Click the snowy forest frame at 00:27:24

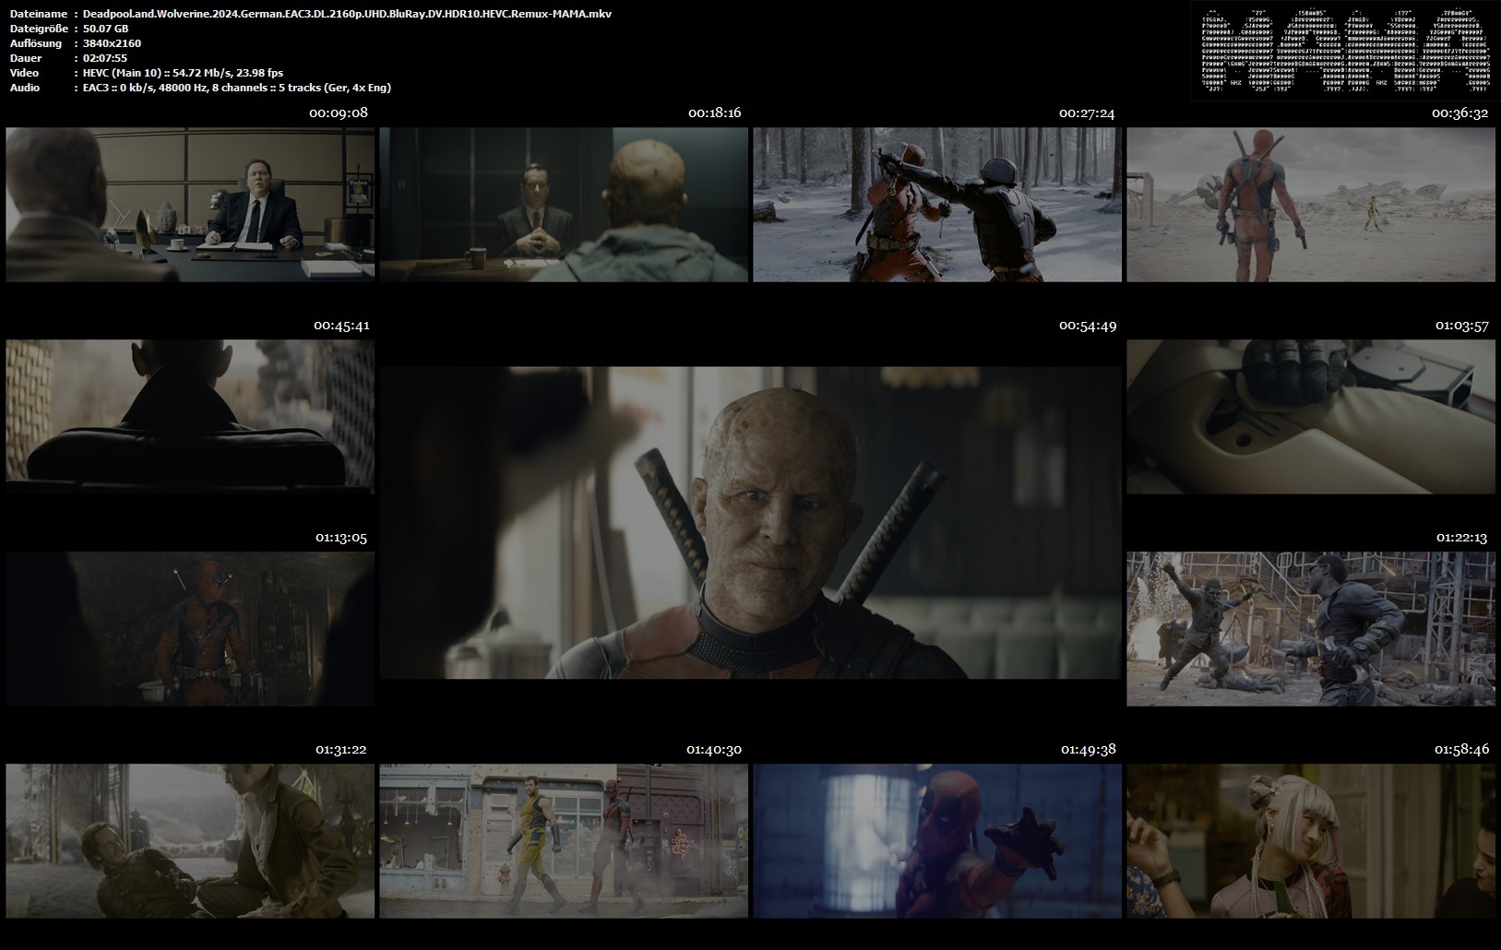tap(937, 205)
